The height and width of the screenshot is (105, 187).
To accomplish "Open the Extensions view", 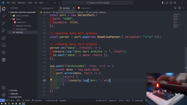I will click(4, 38).
